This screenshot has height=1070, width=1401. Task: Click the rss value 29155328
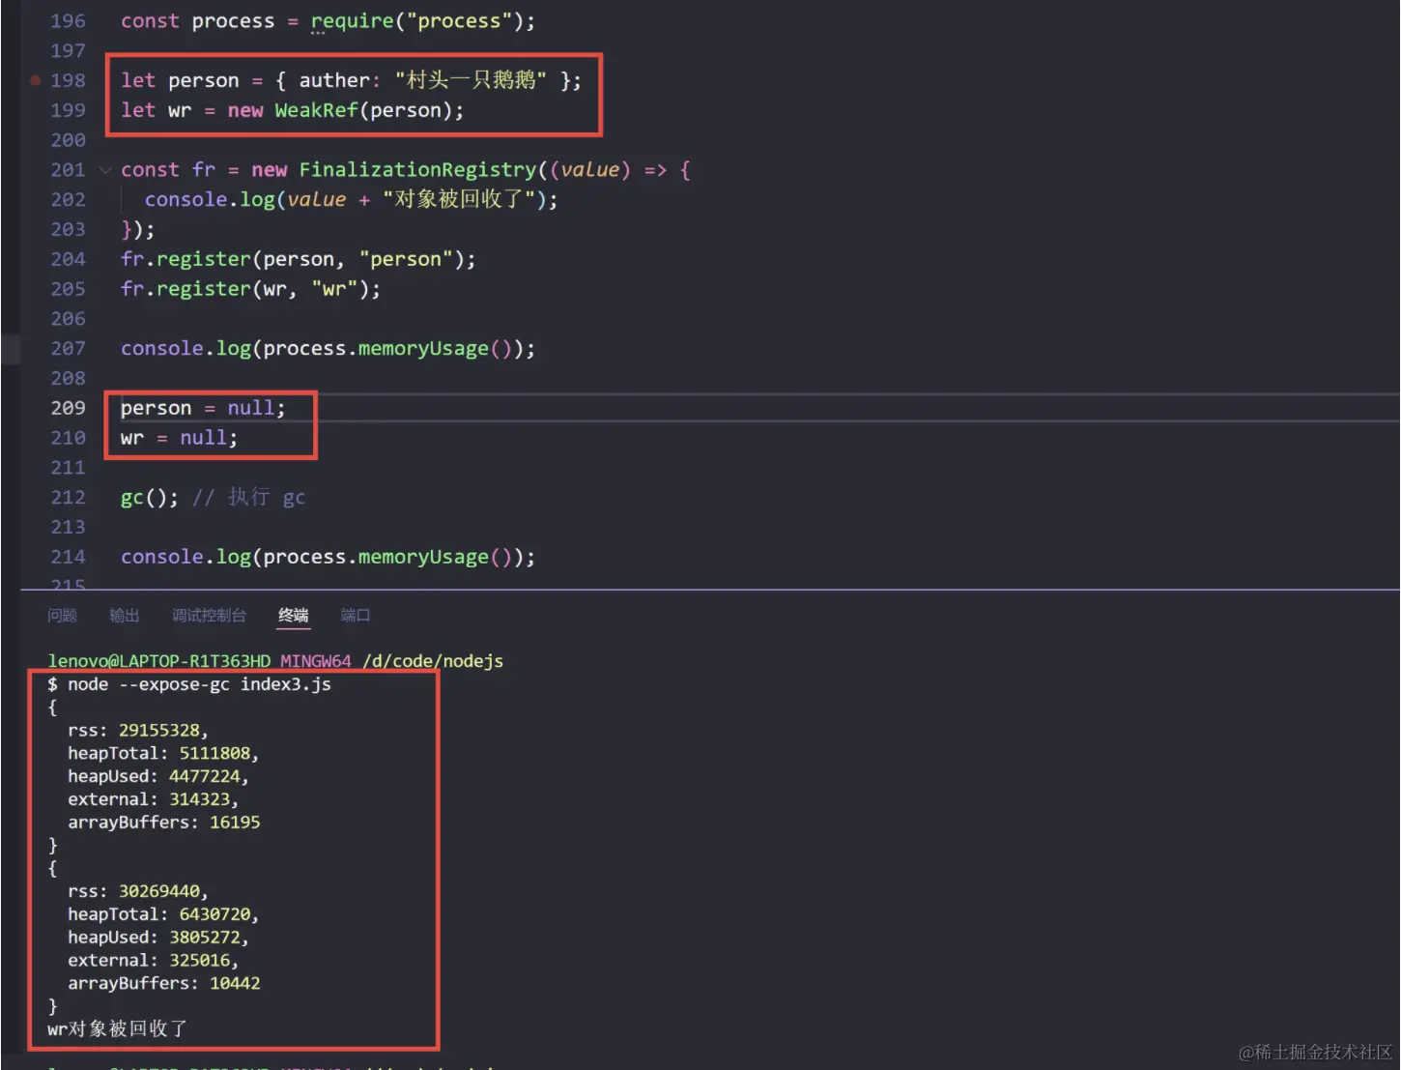click(x=158, y=731)
